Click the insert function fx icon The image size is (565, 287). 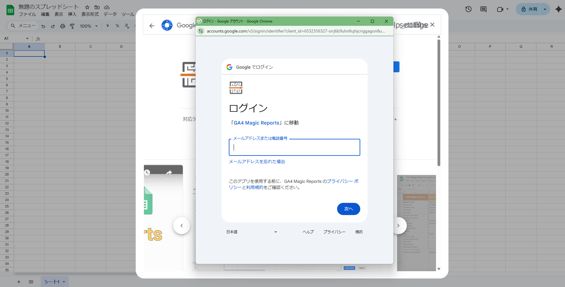38,38
